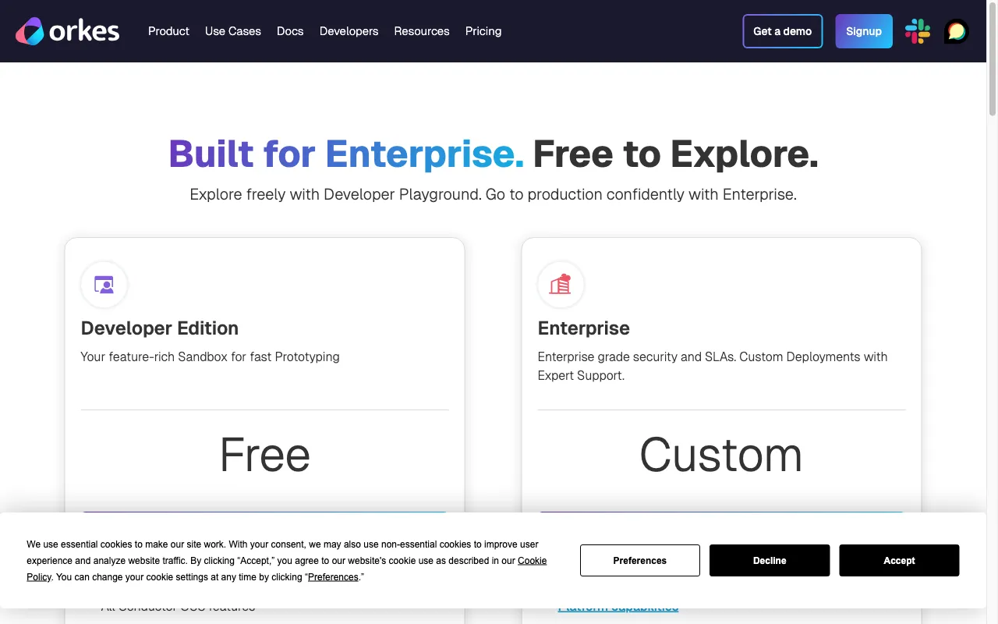Open the Use Cases menu

pos(233,31)
